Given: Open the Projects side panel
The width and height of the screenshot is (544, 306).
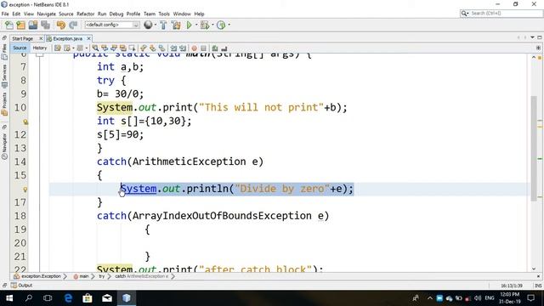Looking at the screenshot, I should coord(4,104).
